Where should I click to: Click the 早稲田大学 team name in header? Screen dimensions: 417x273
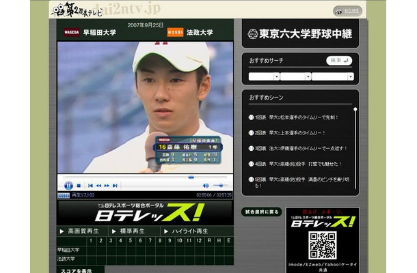(99, 32)
